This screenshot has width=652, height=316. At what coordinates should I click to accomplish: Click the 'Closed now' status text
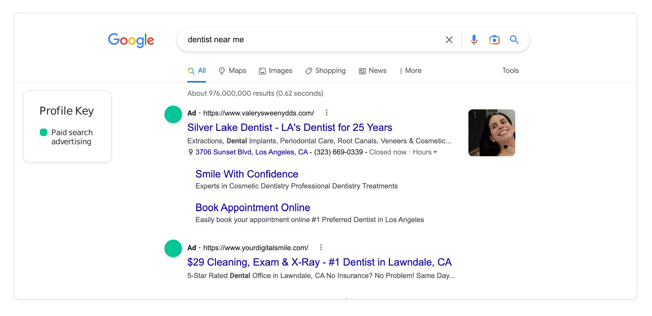(x=388, y=152)
